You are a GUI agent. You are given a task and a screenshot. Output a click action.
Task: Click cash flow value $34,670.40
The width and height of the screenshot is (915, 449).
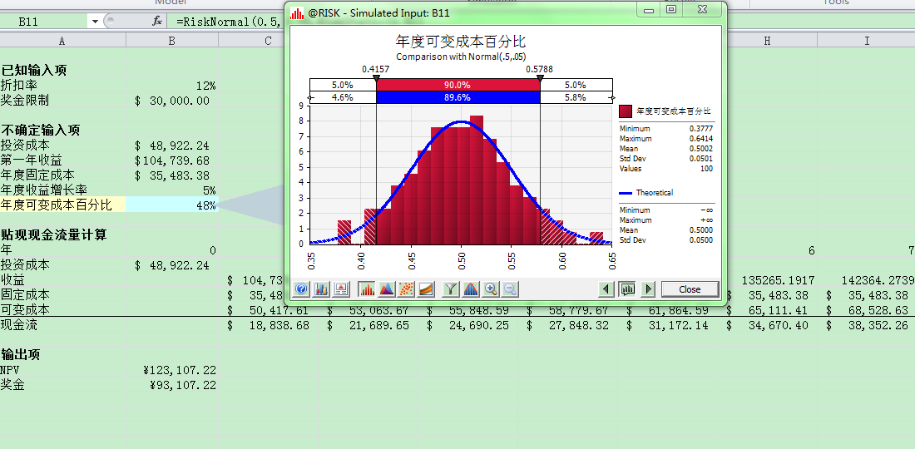(x=768, y=325)
